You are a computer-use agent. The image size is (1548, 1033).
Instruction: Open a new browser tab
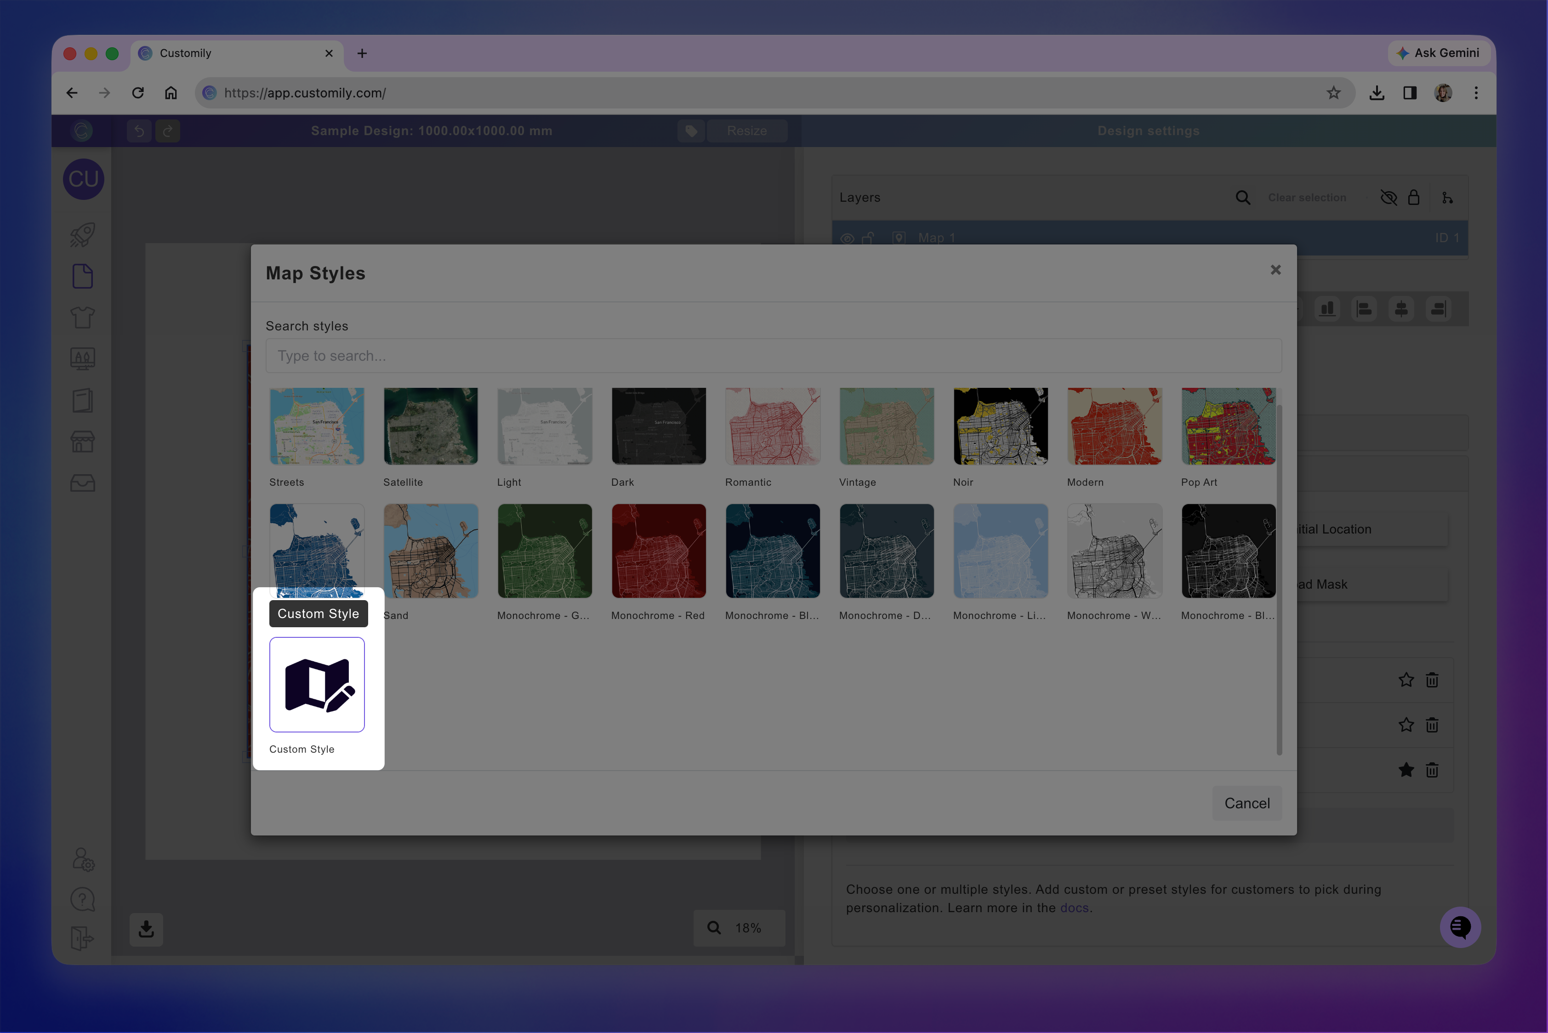362,53
